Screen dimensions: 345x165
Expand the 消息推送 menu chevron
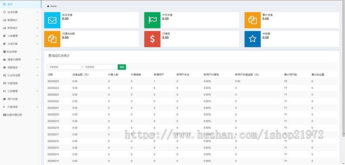tap(38, 68)
